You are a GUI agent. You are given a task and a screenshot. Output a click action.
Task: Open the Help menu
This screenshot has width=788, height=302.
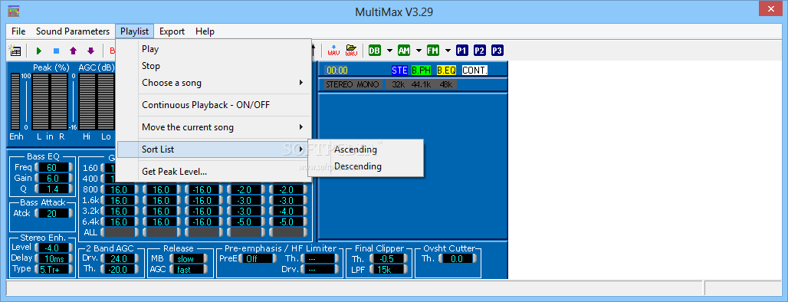coord(205,31)
